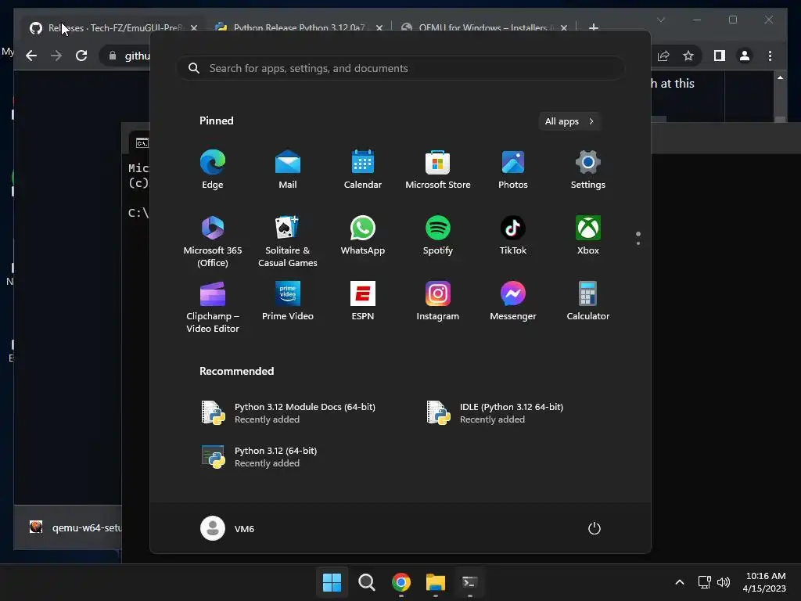801x601 pixels.
Task: Open Python 3.12 Module Docs (64-bit)
Action: tap(289, 413)
